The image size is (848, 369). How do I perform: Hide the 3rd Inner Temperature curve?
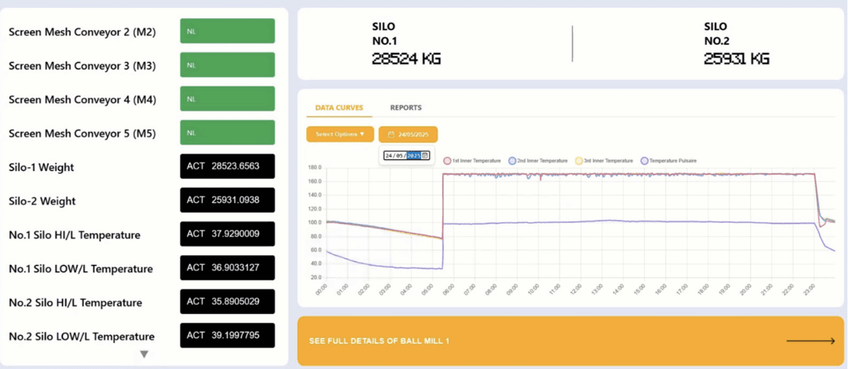click(579, 161)
